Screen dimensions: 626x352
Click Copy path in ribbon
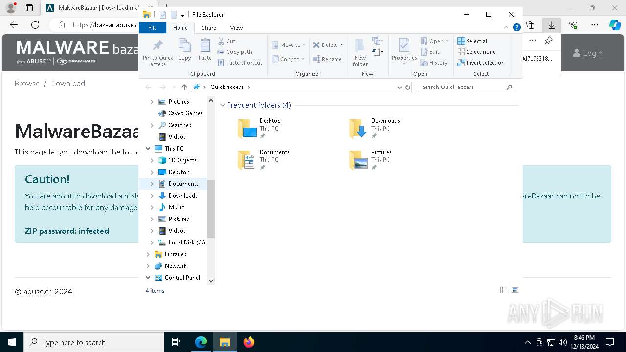pos(235,52)
